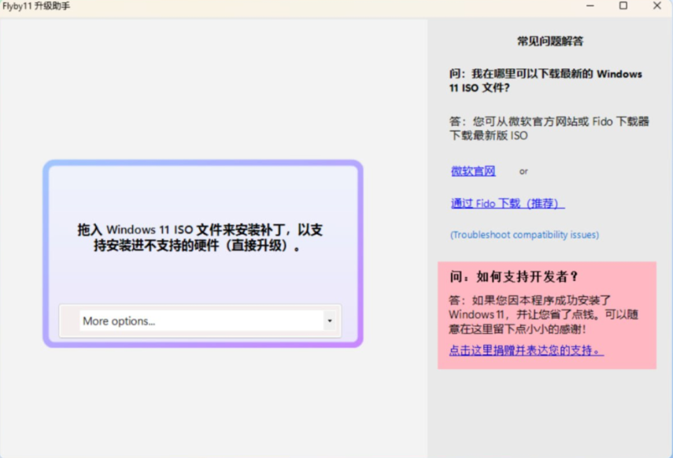This screenshot has height=458, width=673.
Task: Click the 'or' text between links
Action: pos(523,172)
